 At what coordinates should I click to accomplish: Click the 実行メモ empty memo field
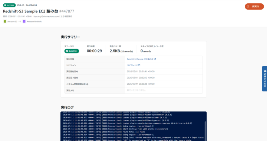pos(164,90)
